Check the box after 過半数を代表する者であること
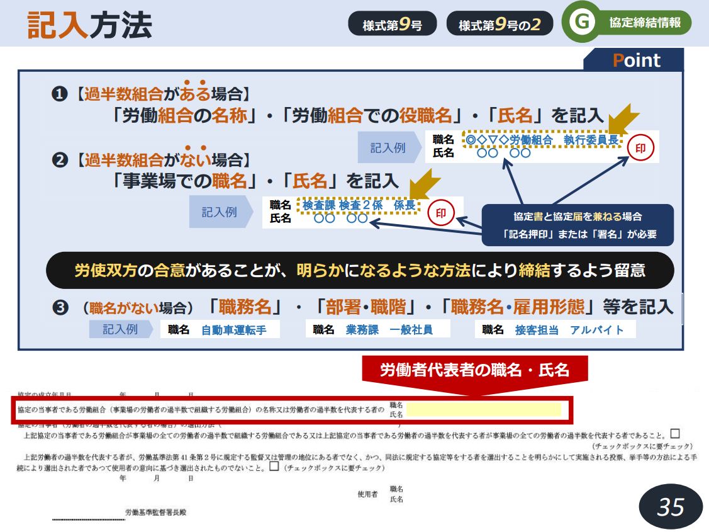This screenshot has height=532, width=709. [x=675, y=433]
